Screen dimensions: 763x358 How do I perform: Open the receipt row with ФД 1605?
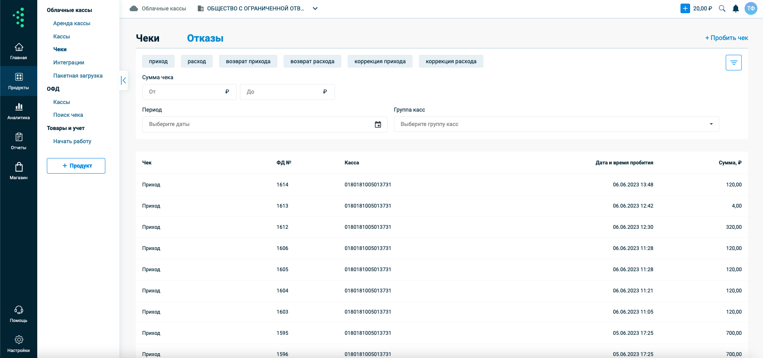442,270
